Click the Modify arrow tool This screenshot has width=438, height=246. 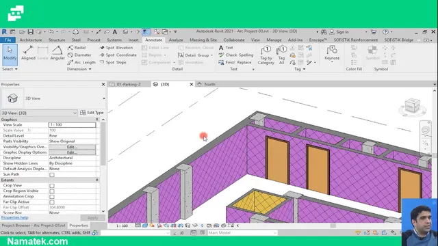(x=10, y=53)
